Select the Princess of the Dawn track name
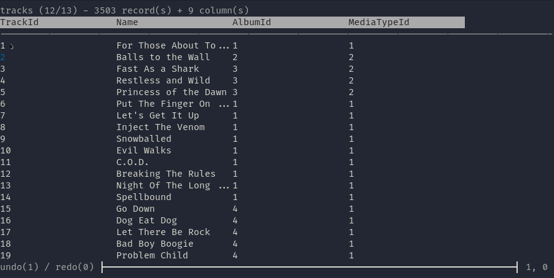This screenshot has height=278, width=554. coord(172,92)
